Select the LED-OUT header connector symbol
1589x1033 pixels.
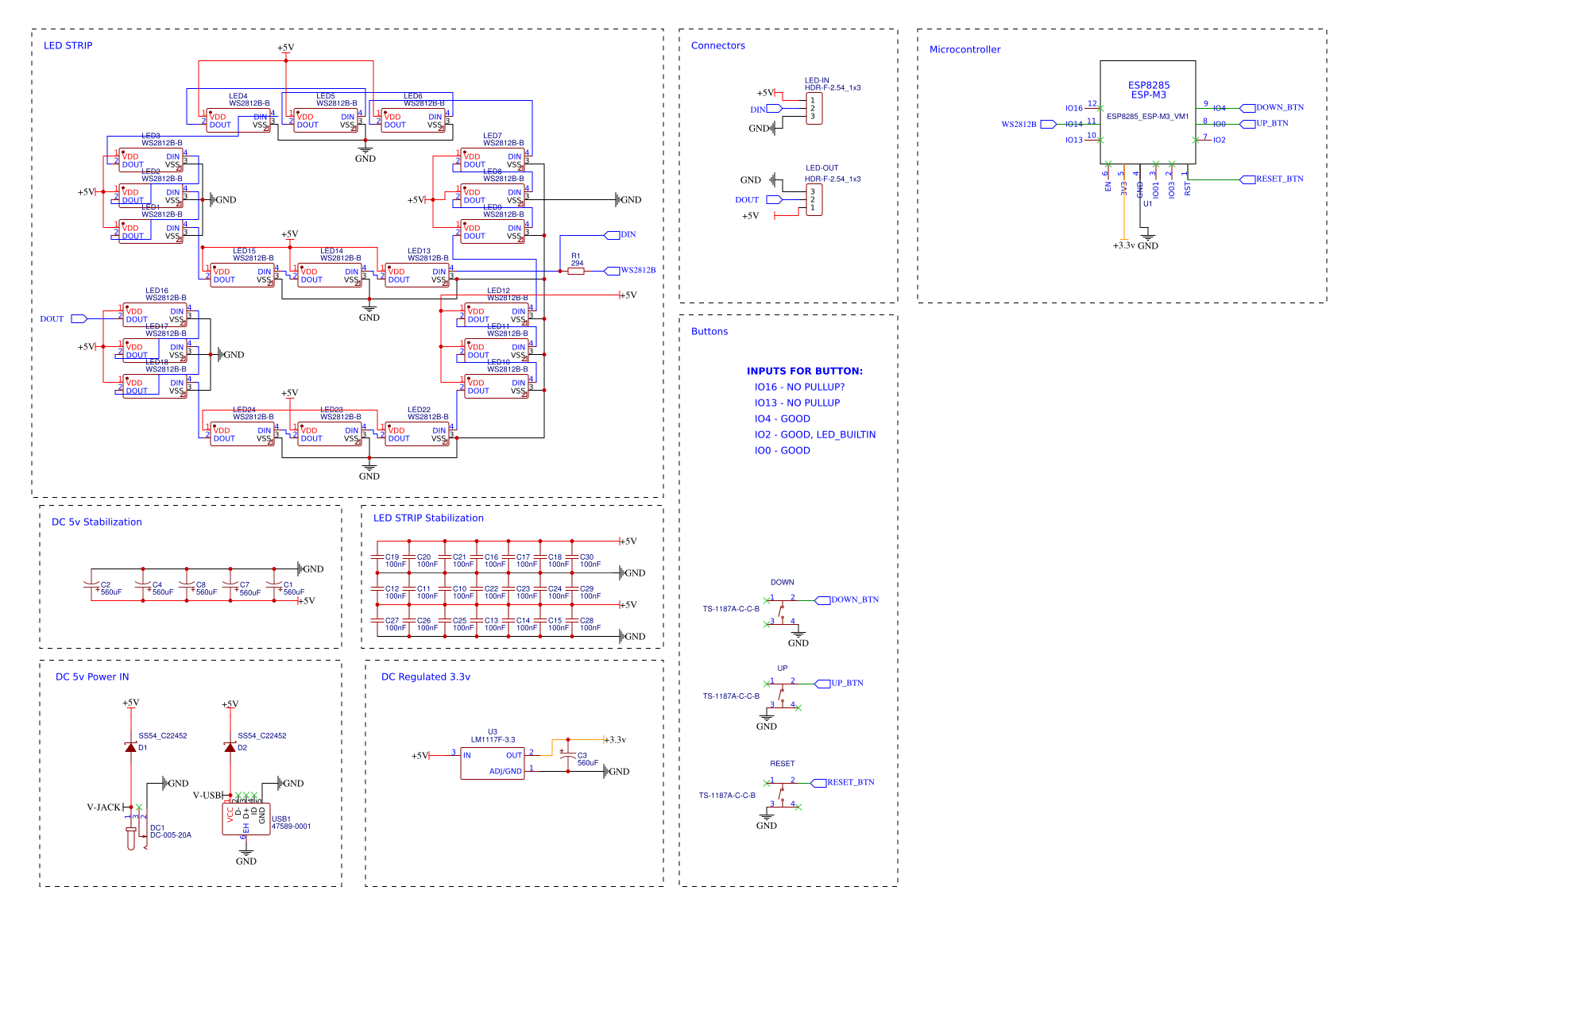coord(814,199)
